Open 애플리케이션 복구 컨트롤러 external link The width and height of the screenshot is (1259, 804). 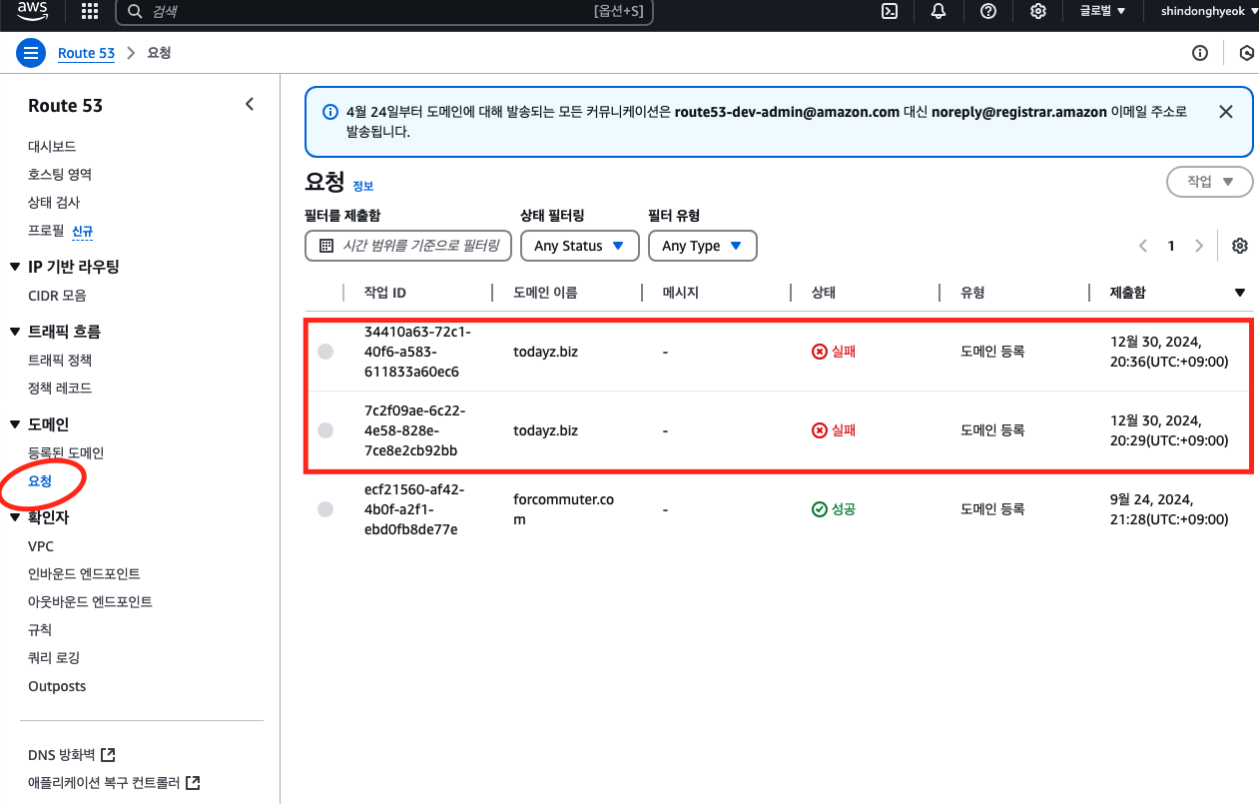[x=114, y=783]
